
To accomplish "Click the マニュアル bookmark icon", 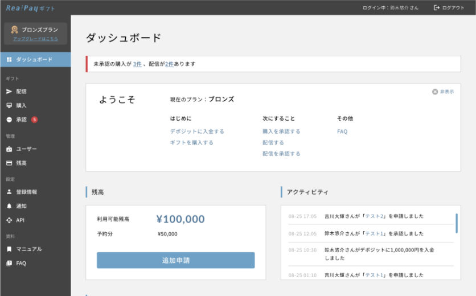I will (9, 249).
